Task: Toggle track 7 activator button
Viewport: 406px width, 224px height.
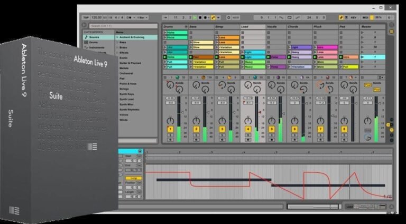Action: pos(320,129)
